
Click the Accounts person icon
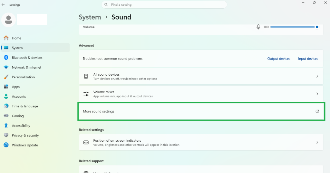(x=6, y=96)
